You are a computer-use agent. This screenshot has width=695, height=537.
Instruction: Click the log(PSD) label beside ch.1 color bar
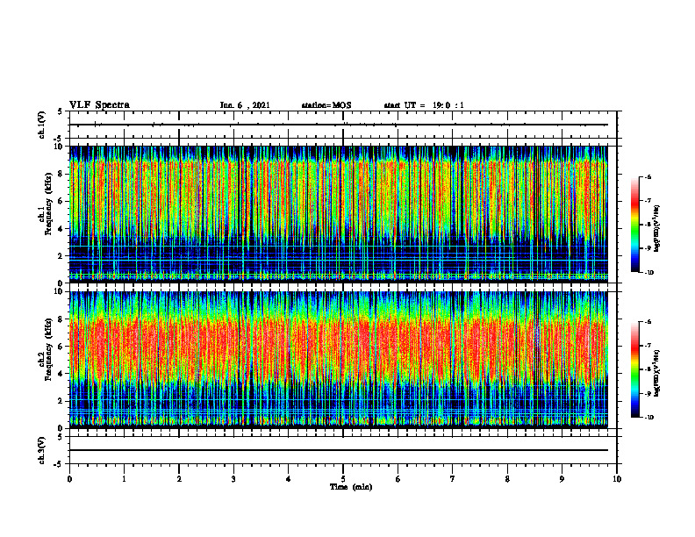657,228
